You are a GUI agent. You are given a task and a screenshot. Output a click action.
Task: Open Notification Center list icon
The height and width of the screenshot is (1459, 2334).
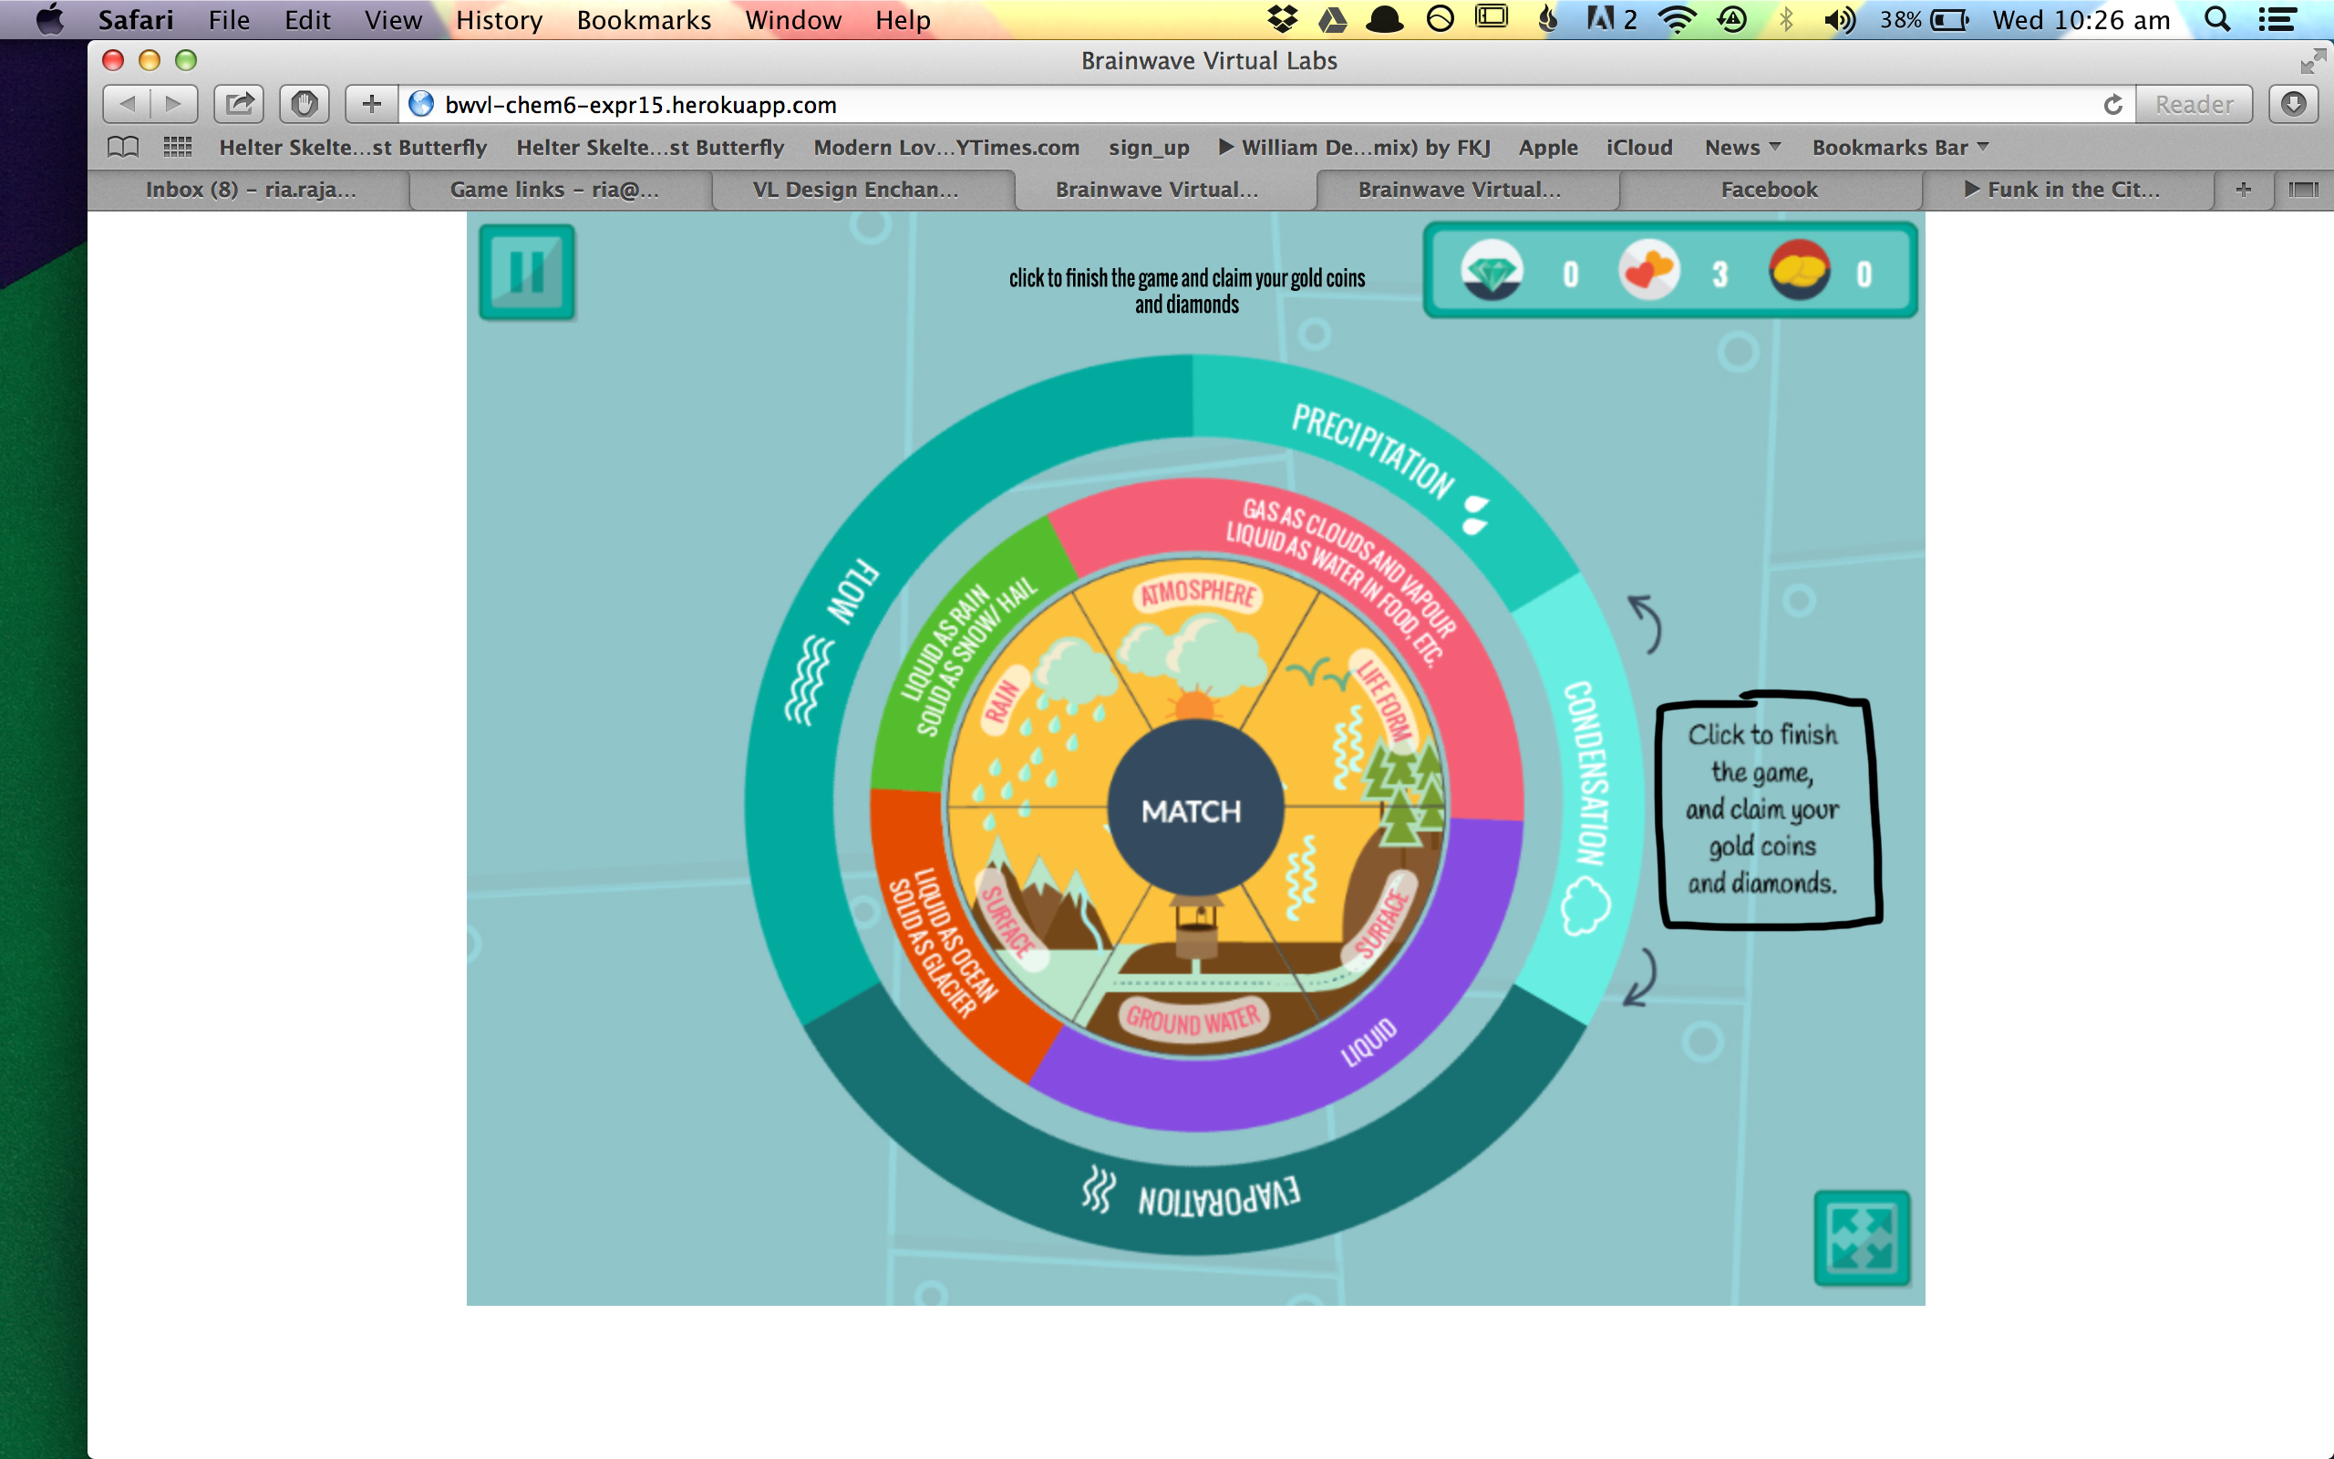2277,19
